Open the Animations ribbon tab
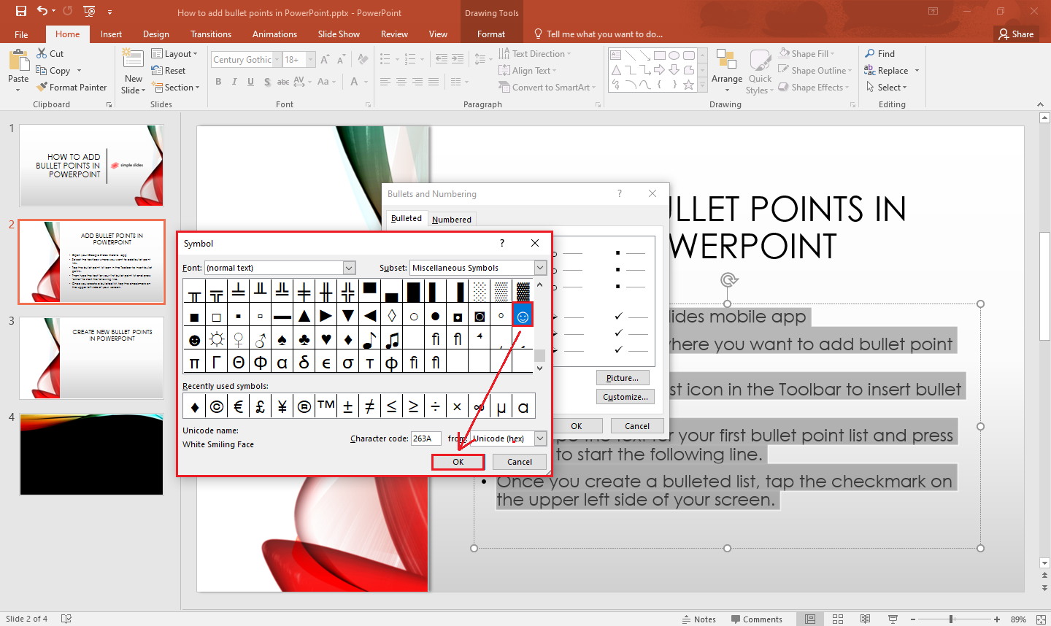This screenshot has width=1051, height=626. [x=274, y=34]
